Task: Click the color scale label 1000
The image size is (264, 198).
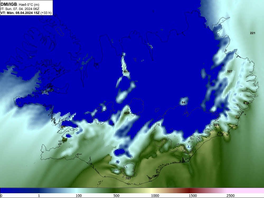Action: (155, 196)
